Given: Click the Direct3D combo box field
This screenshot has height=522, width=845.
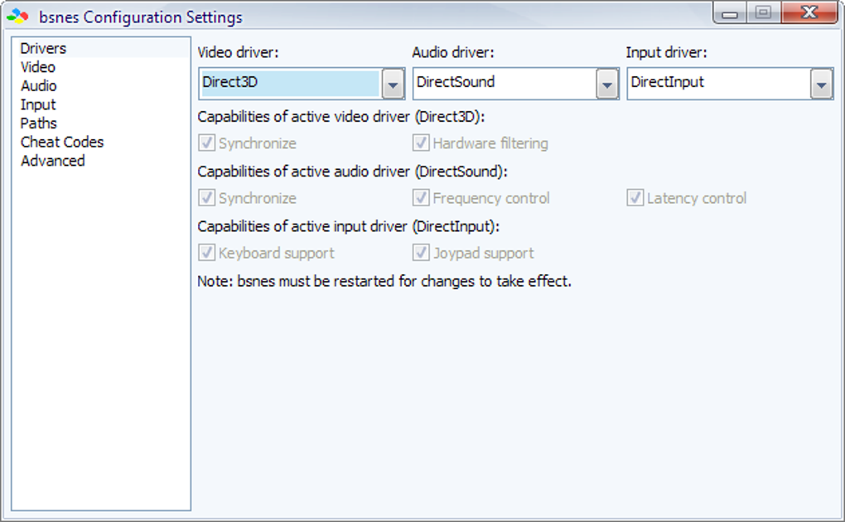Looking at the screenshot, I should click(302, 84).
